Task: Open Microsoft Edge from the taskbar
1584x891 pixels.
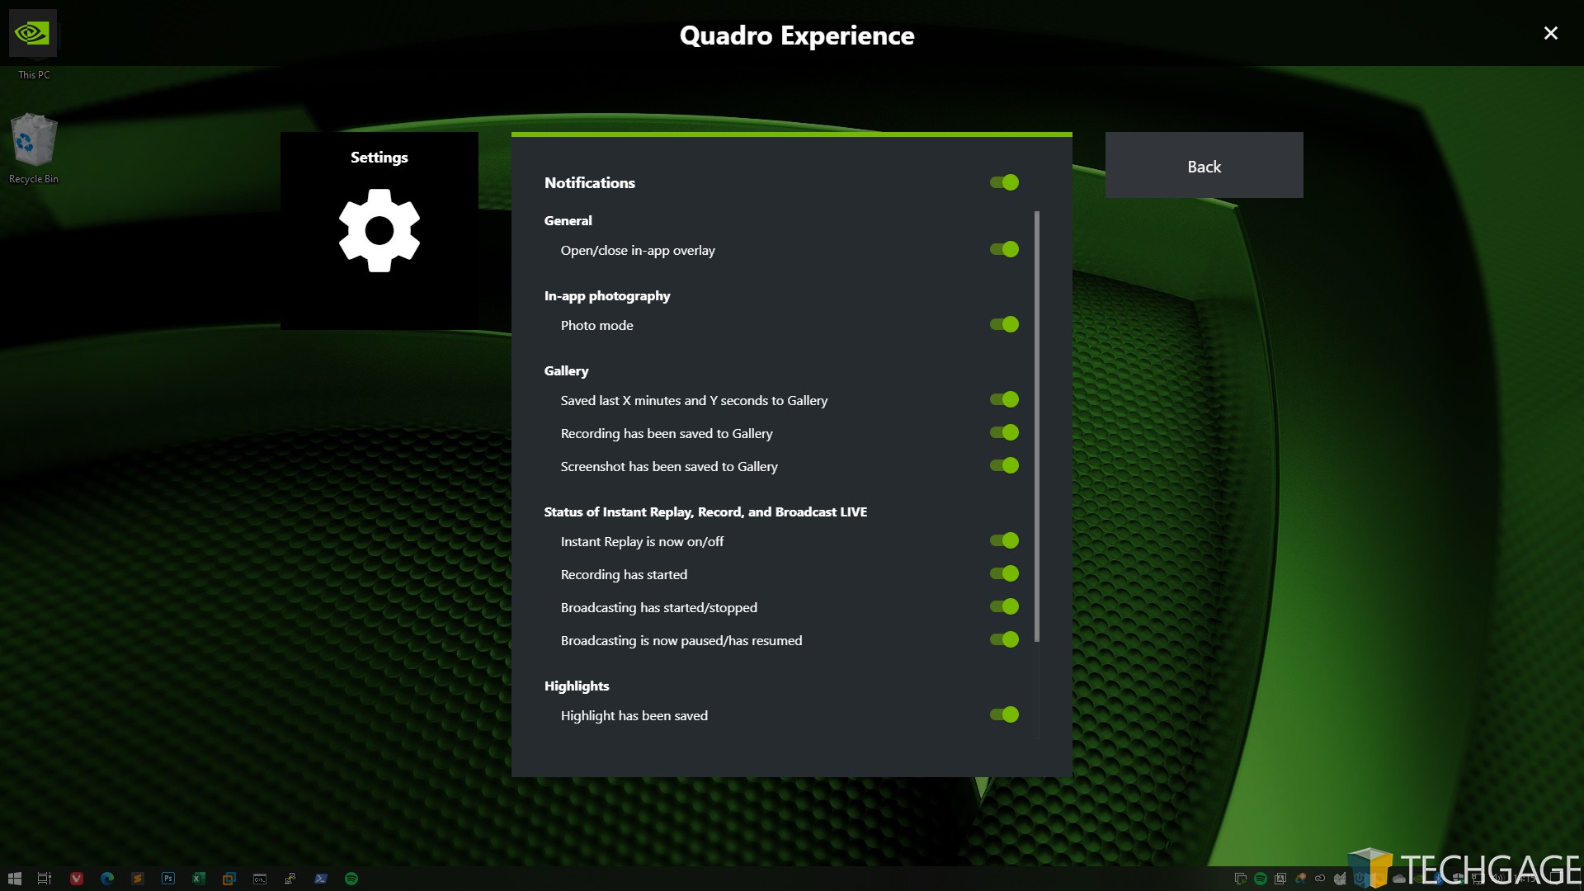Action: pos(107,879)
